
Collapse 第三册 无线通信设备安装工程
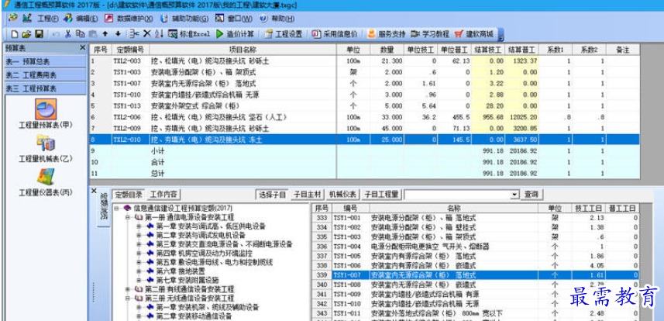[x=128, y=298]
